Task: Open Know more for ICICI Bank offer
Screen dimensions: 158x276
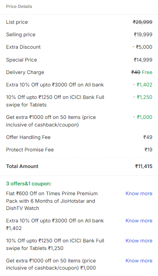Action: pos(139,241)
